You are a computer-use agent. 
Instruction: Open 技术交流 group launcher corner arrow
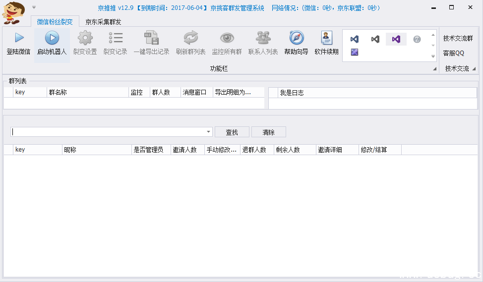474,69
